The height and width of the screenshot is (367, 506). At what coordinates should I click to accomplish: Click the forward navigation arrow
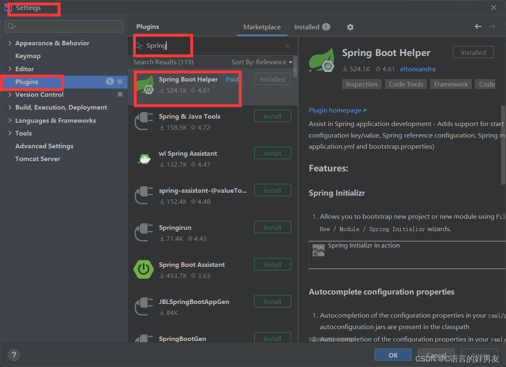(492, 26)
